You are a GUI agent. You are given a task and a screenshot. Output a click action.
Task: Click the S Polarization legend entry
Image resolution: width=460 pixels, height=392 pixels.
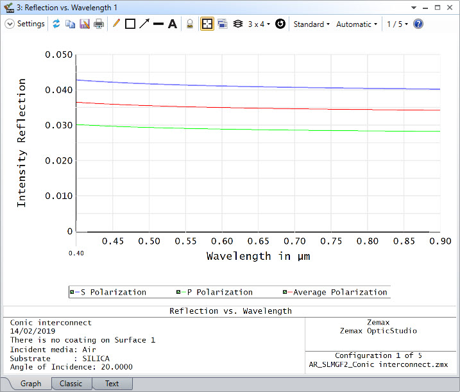coord(108,293)
